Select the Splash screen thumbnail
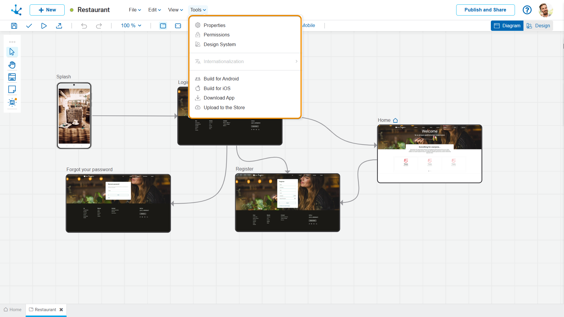 [x=74, y=116]
